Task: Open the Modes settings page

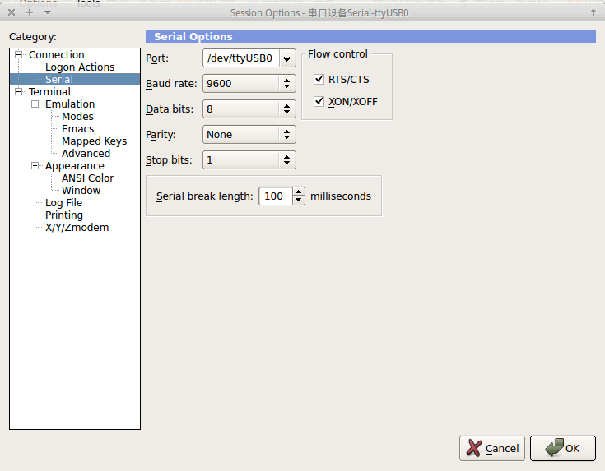Action: point(77,117)
